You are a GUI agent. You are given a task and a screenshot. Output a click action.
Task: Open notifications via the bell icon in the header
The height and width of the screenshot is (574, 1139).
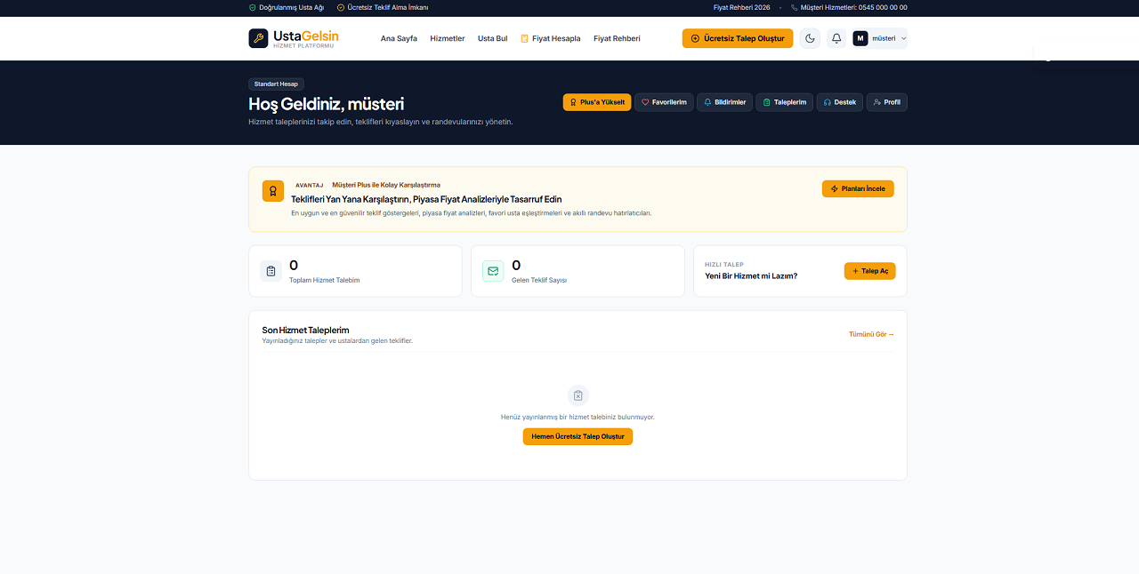coord(836,38)
